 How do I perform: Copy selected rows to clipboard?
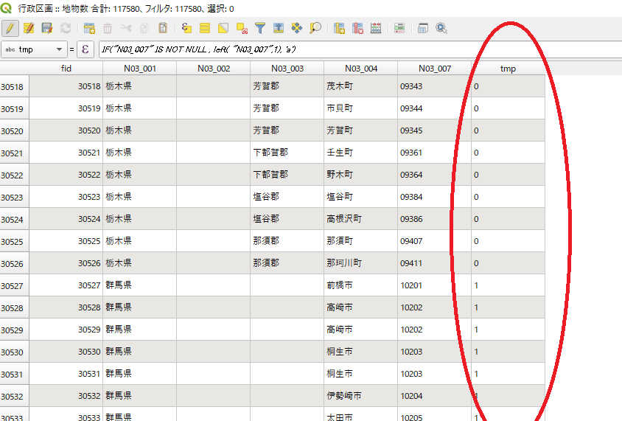(144, 28)
